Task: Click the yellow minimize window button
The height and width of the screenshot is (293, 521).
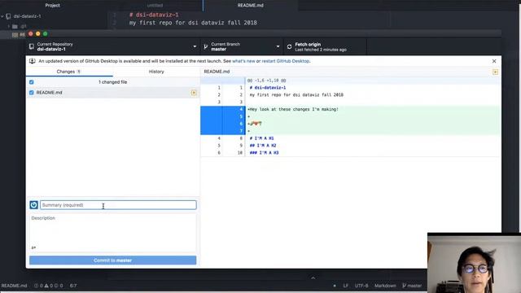Action: 38,33
